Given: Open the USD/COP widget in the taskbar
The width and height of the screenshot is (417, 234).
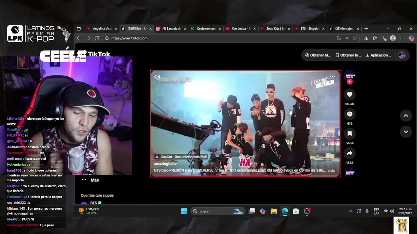Looking at the screenshot, I should (89, 211).
